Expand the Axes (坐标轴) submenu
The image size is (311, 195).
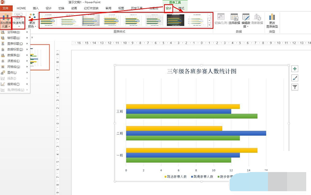pos(14,32)
